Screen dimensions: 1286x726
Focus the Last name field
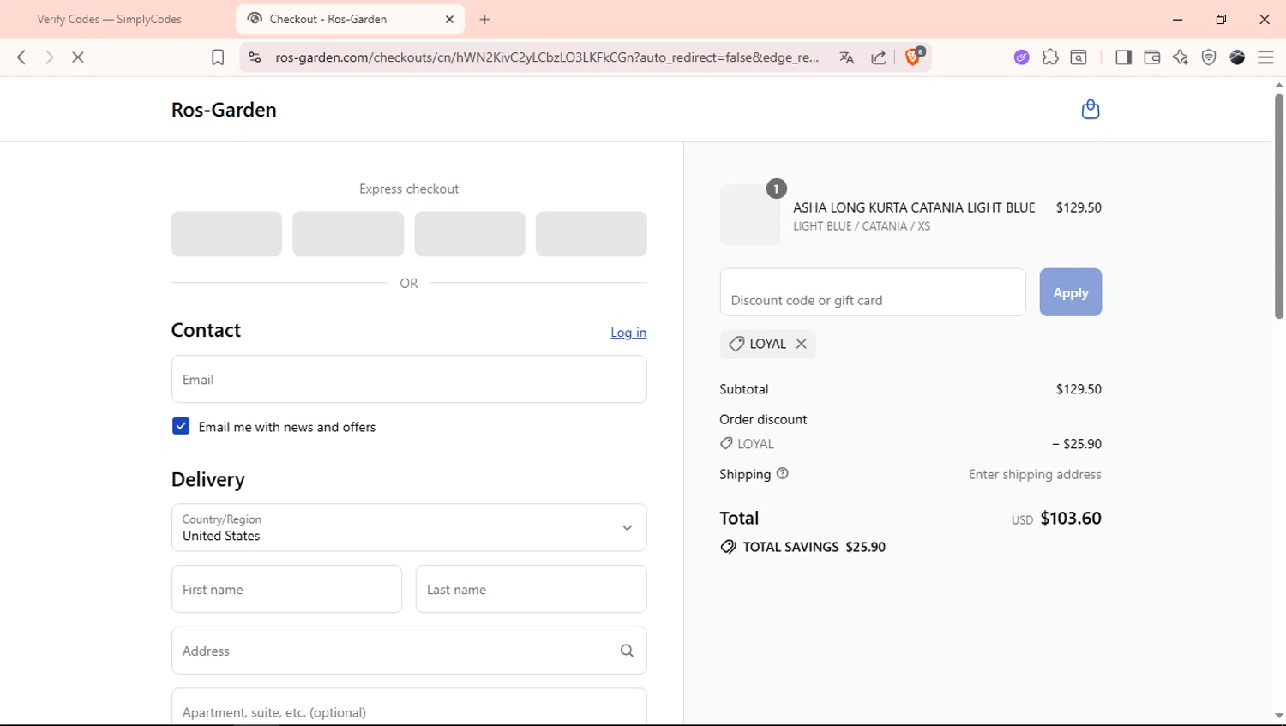pyautogui.click(x=531, y=589)
